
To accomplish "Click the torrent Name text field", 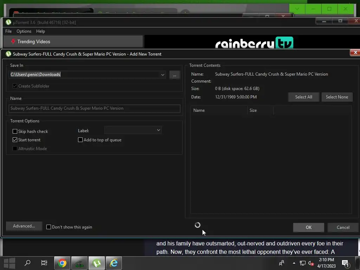I will click(x=94, y=108).
